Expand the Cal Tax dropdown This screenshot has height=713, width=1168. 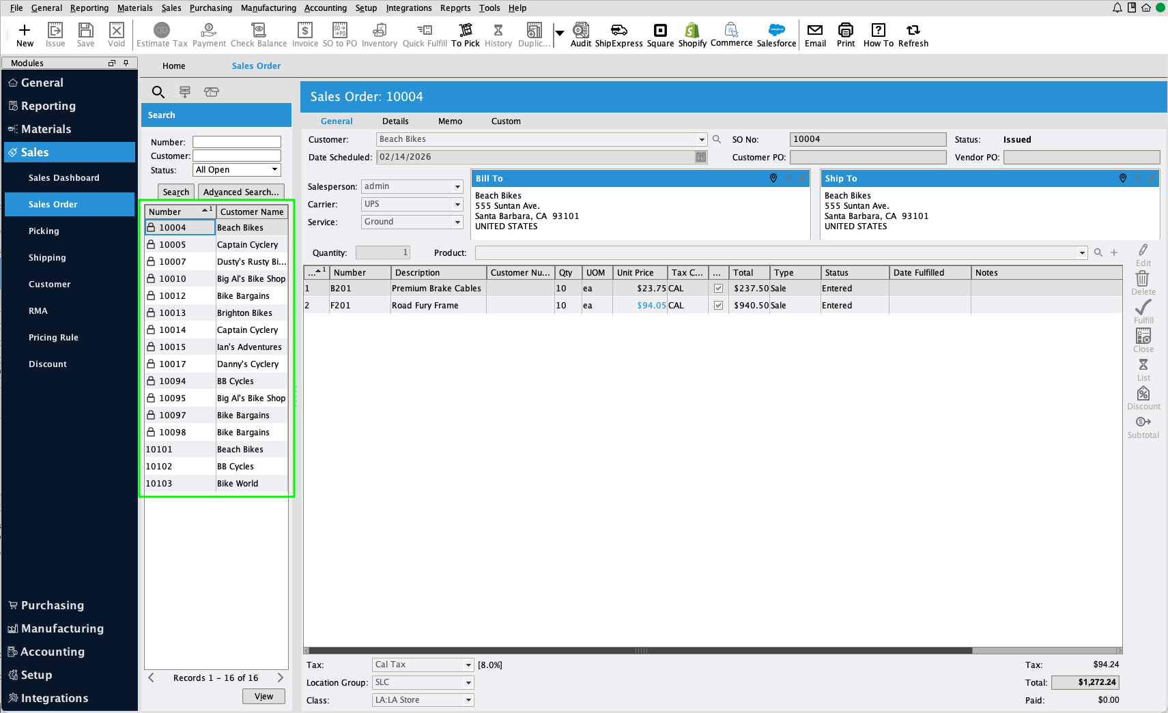468,665
